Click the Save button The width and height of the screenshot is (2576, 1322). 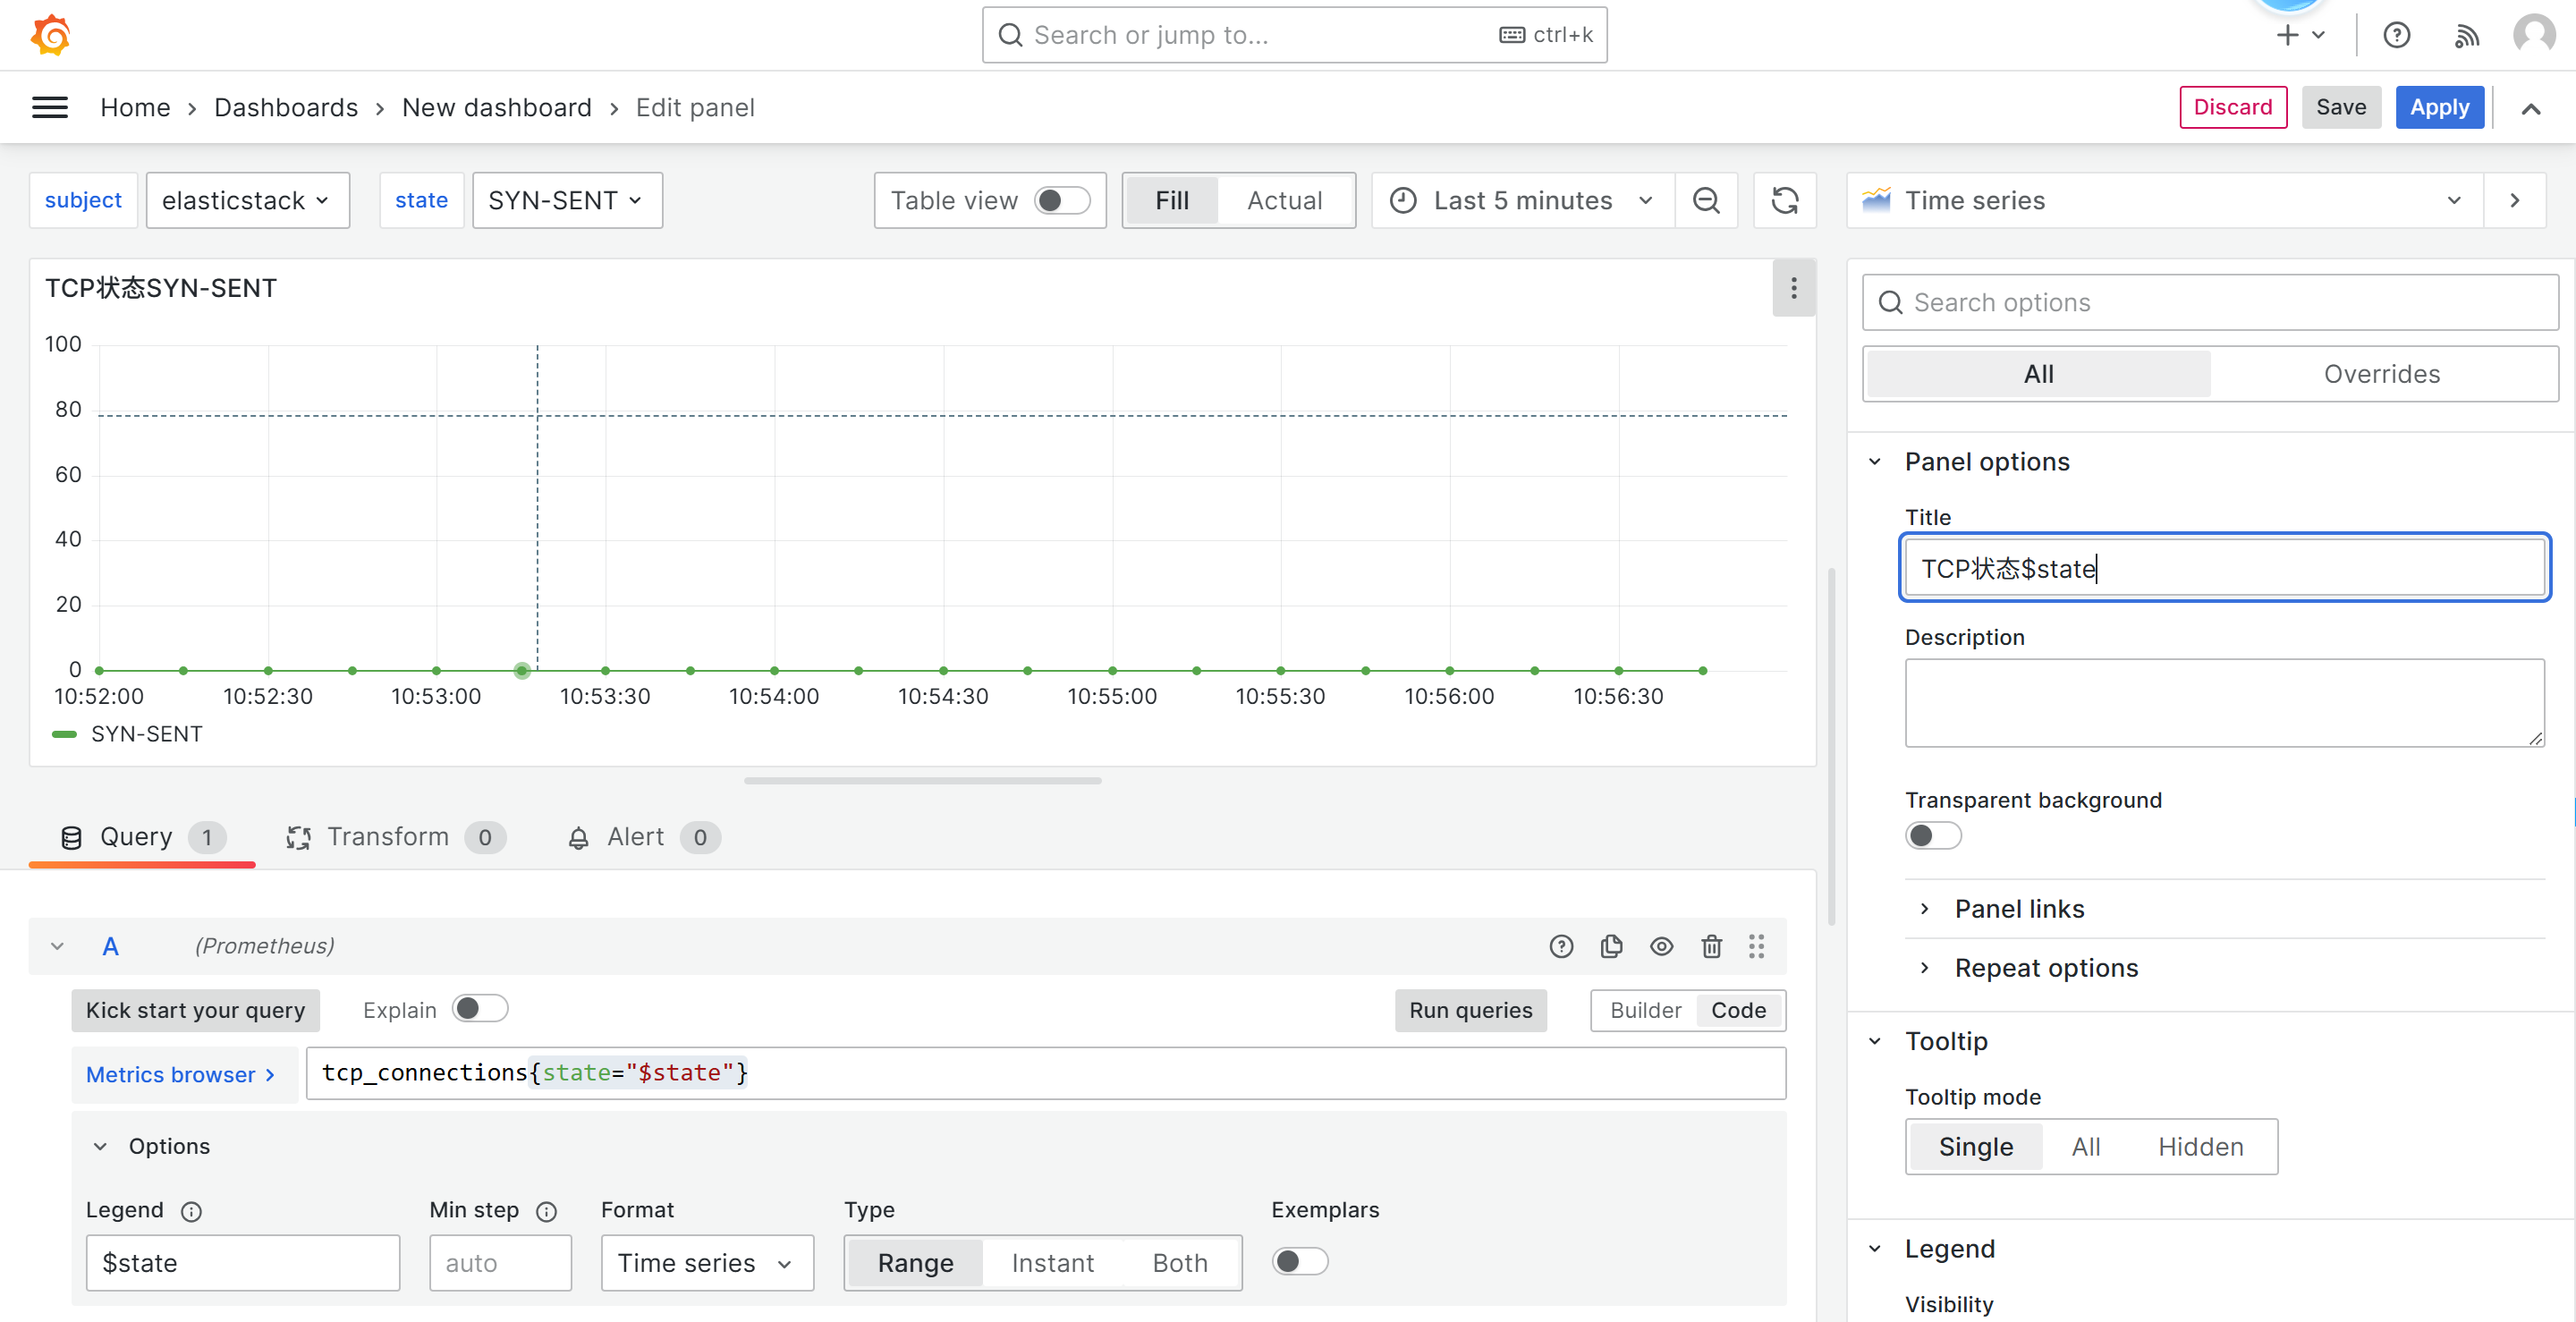(x=2341, y=107)
